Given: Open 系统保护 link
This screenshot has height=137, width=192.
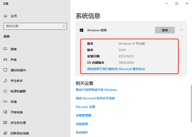Looking at the screenshot, I should pos(82,132).
